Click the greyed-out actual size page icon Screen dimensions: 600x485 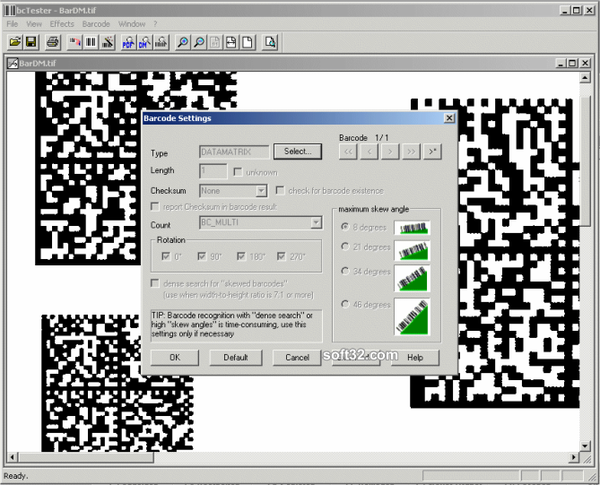tap(214, 42)
